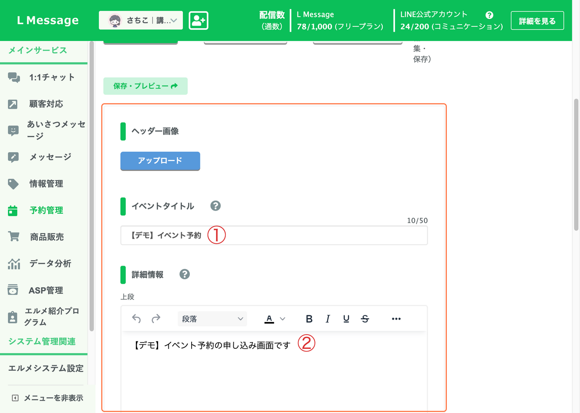Click help icon beside 詳細情報
580x413 pixels.
coord(185,274)
